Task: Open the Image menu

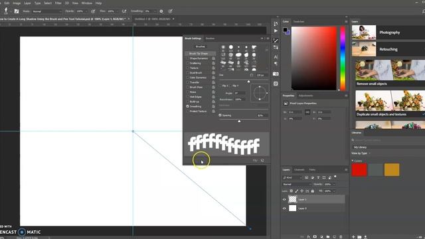Action: [17, 3]
